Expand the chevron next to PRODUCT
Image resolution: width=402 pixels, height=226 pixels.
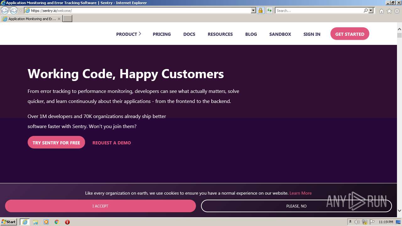(x=140, y=34)
